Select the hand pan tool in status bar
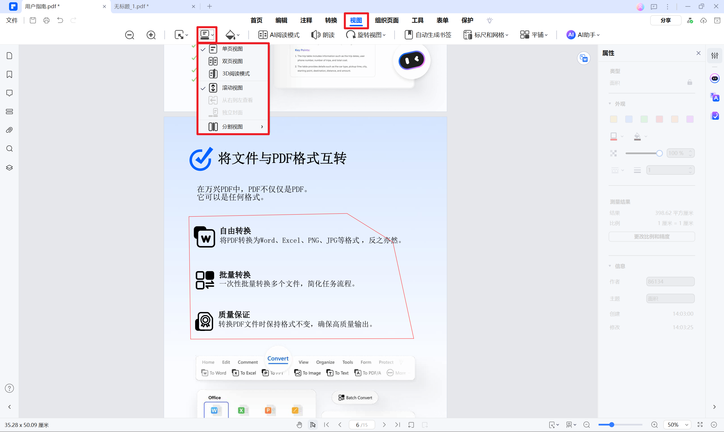This screenshot has width=724, height=432. [299, 424]
